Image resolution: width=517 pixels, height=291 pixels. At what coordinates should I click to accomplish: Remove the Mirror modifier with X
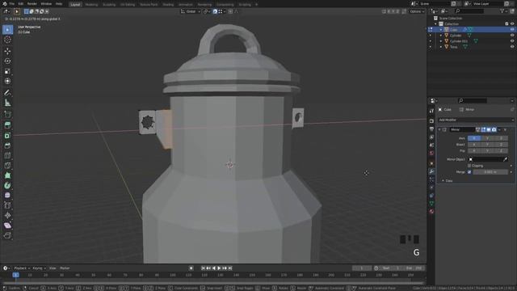pyautogui.click(x=505, y=129)
